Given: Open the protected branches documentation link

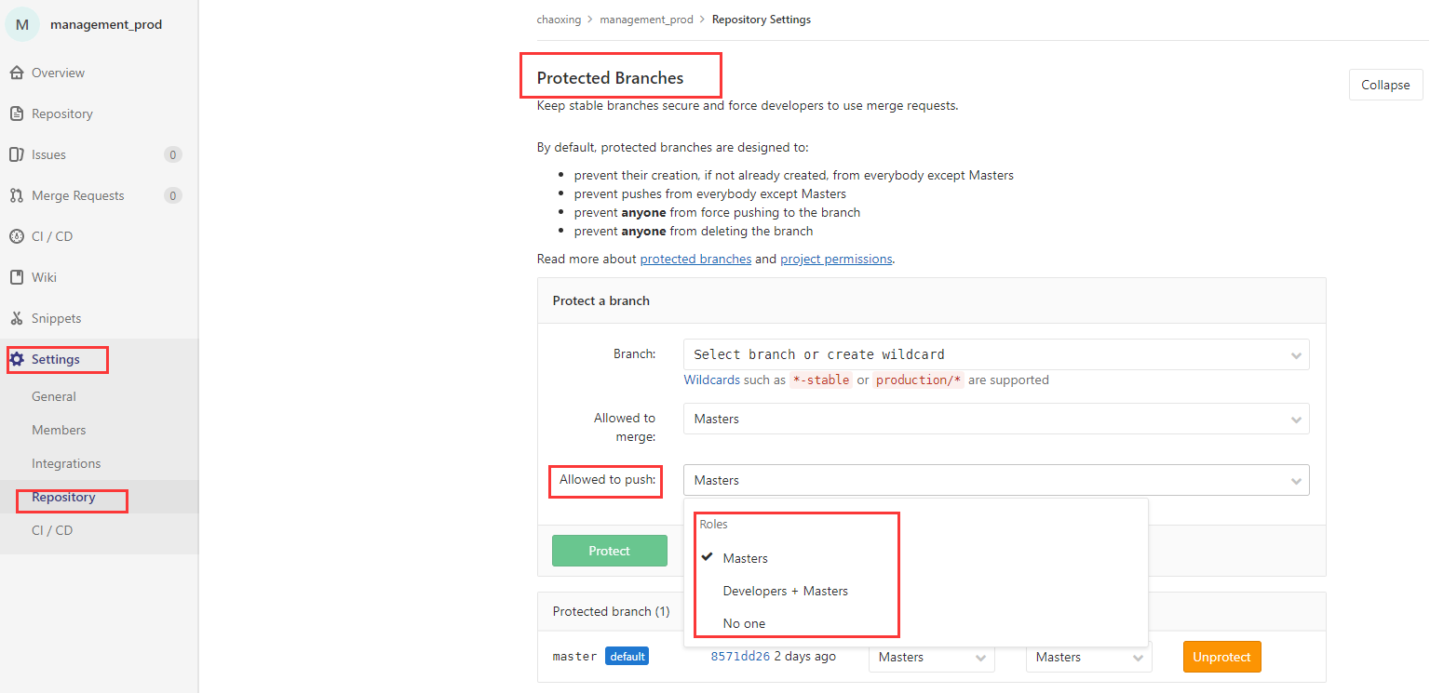Looking at the screenshot, I should [695, 259].
